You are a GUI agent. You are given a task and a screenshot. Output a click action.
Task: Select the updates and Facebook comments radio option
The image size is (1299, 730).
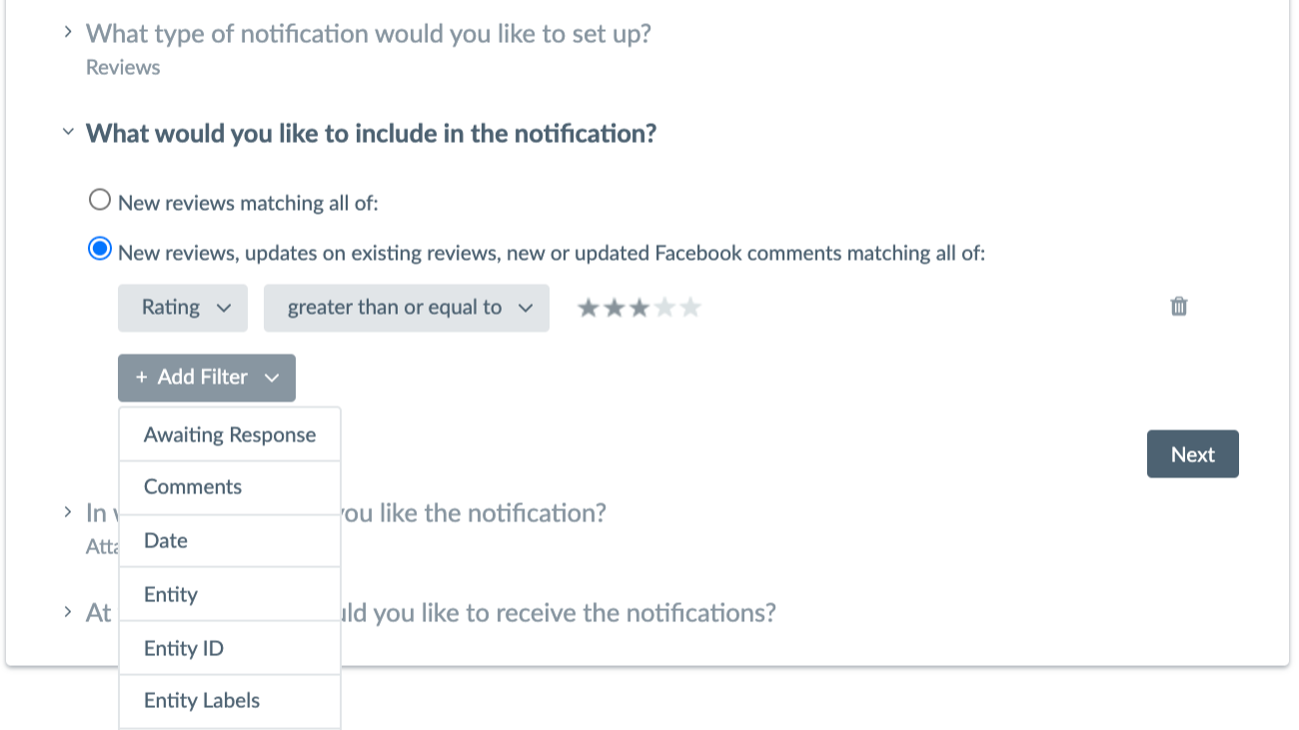tap(100, 249)
